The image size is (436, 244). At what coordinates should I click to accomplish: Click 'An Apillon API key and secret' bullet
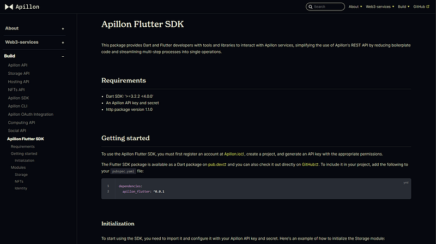132,103
